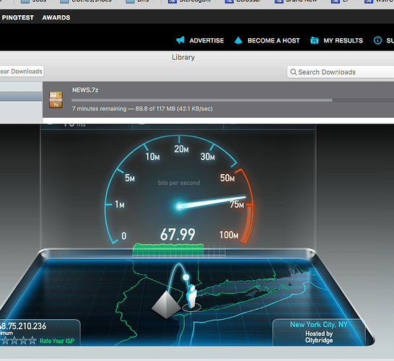Click the BECOME A HOST link
Viewport: 394px width, 361px height.
273,40
